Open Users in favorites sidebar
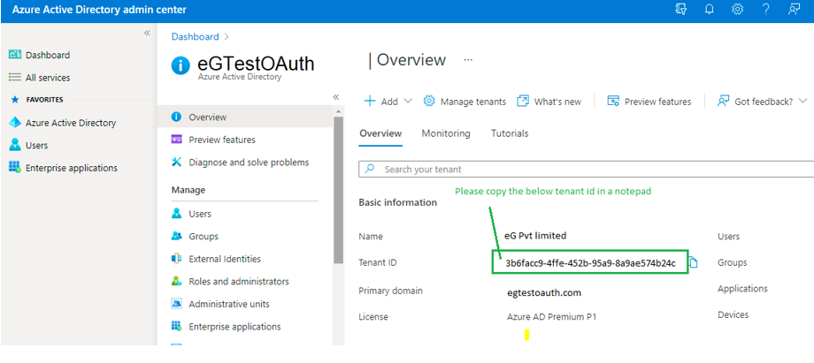This screenshot has height=363, width=814. point(37,146)
